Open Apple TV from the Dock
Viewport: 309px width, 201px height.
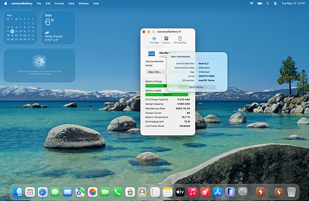click(x=180, y=192)
